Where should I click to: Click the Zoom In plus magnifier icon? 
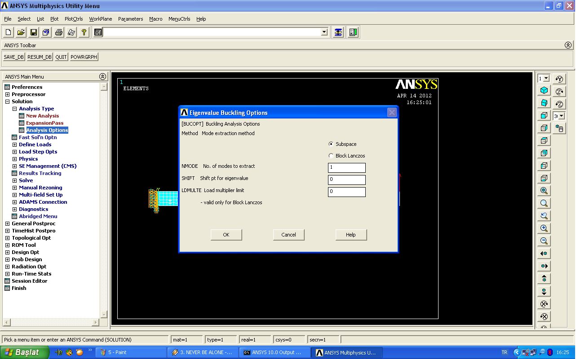click(x=544, y=228)
